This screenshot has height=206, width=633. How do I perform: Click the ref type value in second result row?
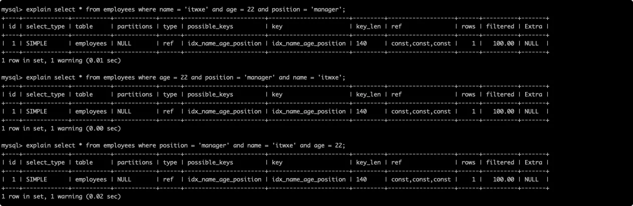168,111
